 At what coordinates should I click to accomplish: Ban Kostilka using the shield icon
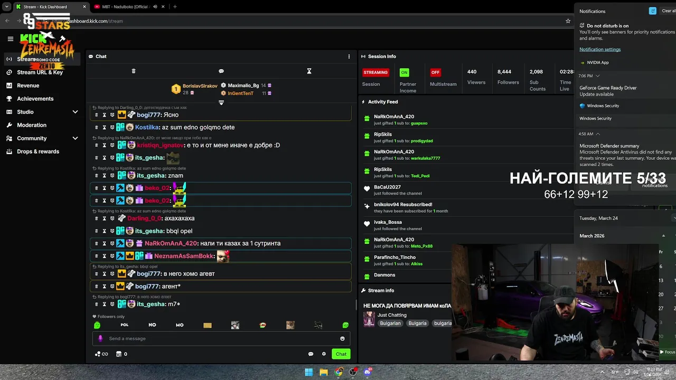click(x=112, y=127)
